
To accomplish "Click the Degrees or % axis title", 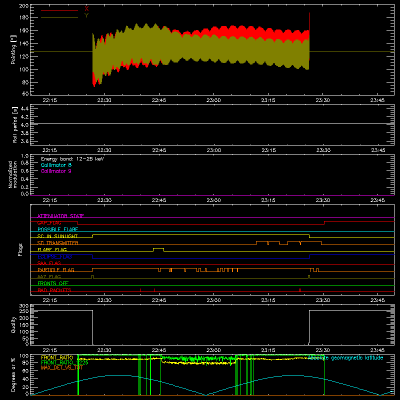I will click(13, 374).
